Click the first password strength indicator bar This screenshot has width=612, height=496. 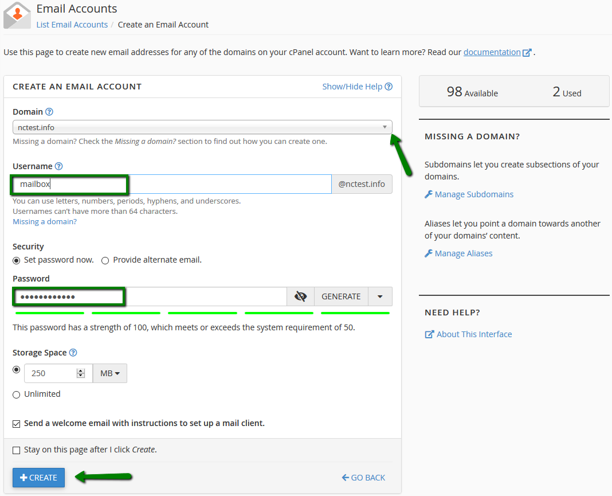tap(49, 312)
